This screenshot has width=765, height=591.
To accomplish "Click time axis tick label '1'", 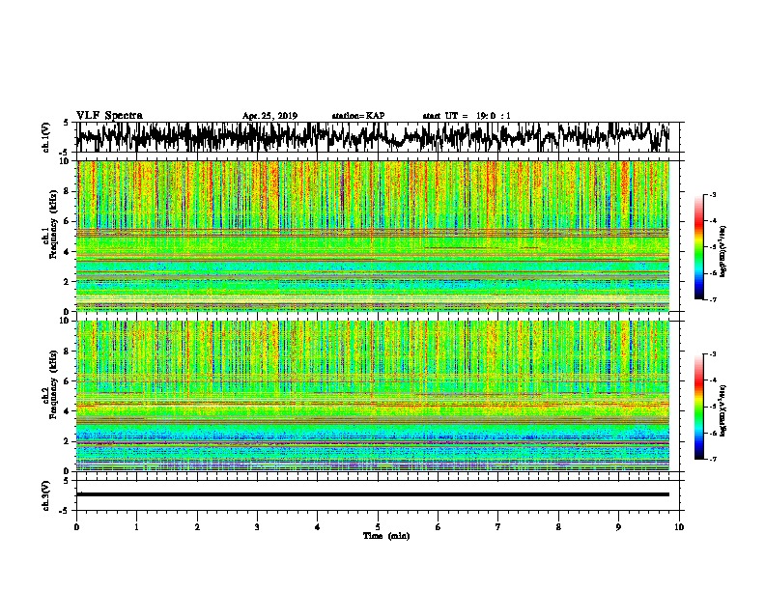I will click(x=136, y=527).
